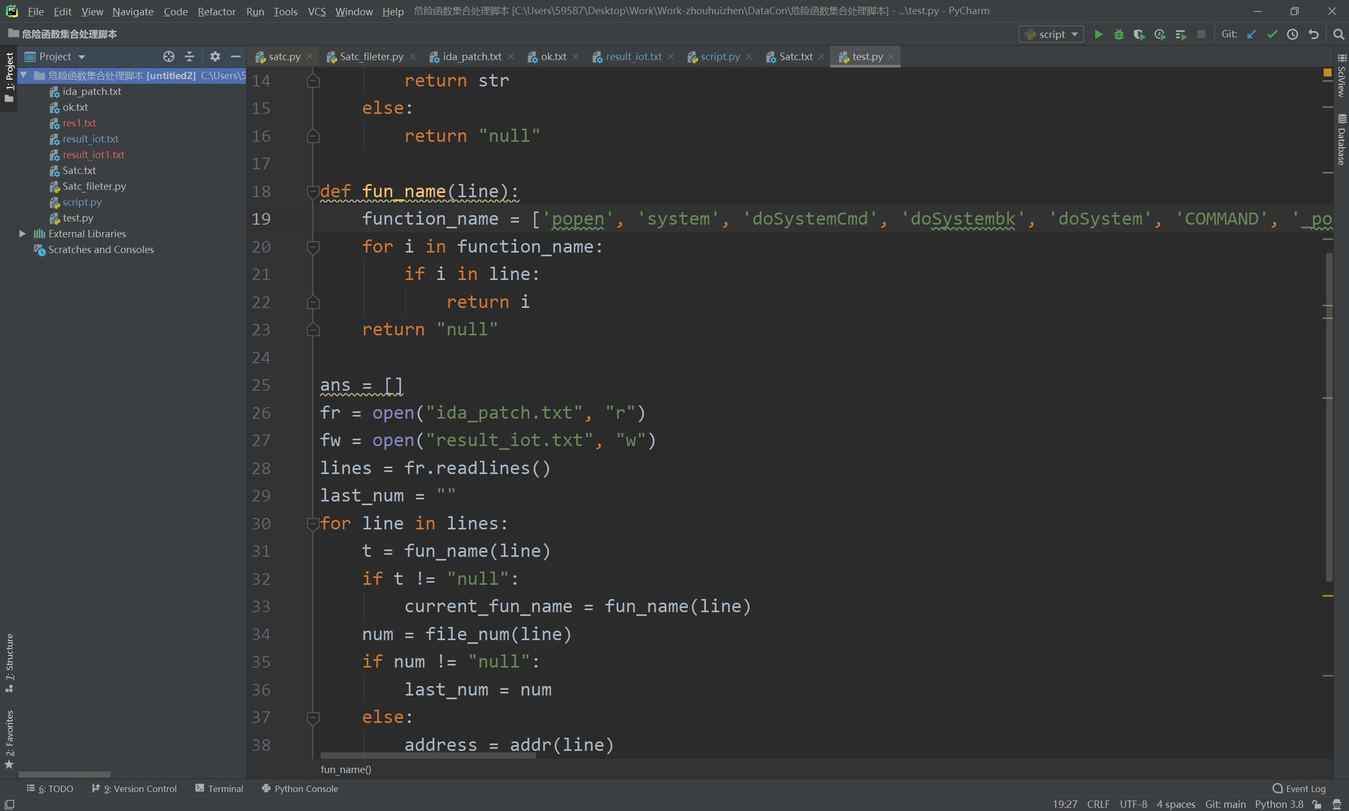Open Project panel settings gear
Image resolution: width=1349 pixels, height=811 pixels.
[215, 56]
